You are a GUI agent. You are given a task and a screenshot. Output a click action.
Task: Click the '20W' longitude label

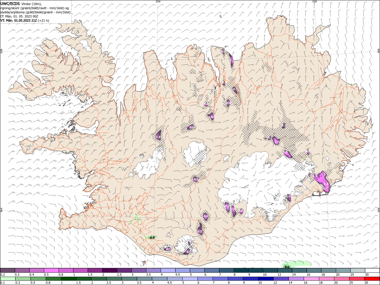[158, 1]
